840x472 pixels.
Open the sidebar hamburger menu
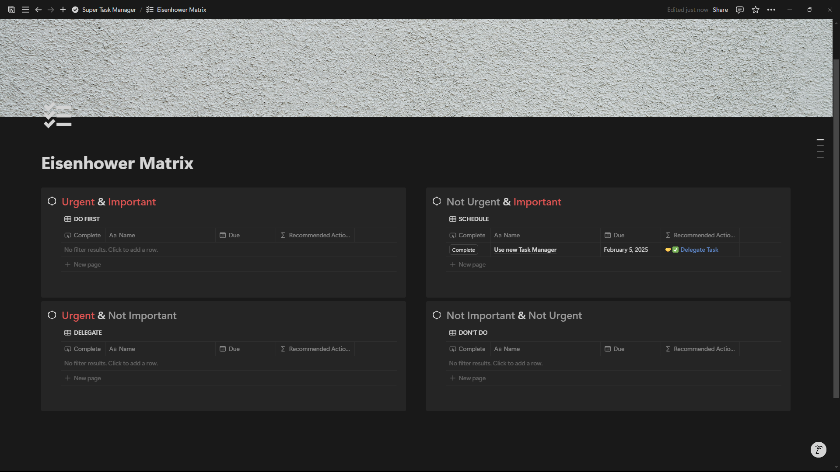(25, 10)
